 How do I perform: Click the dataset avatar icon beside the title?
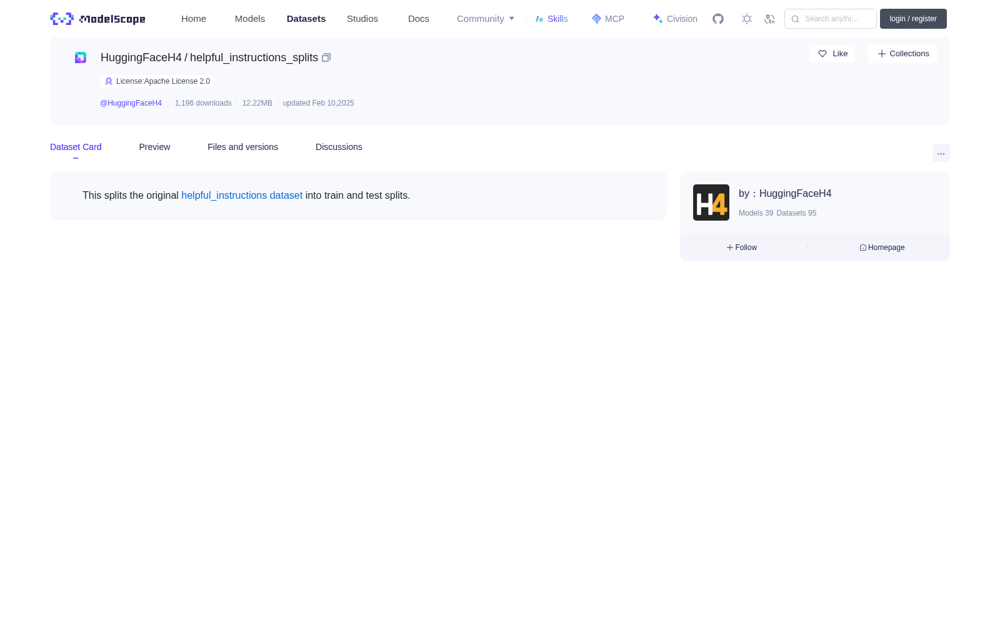coord(81,57)
